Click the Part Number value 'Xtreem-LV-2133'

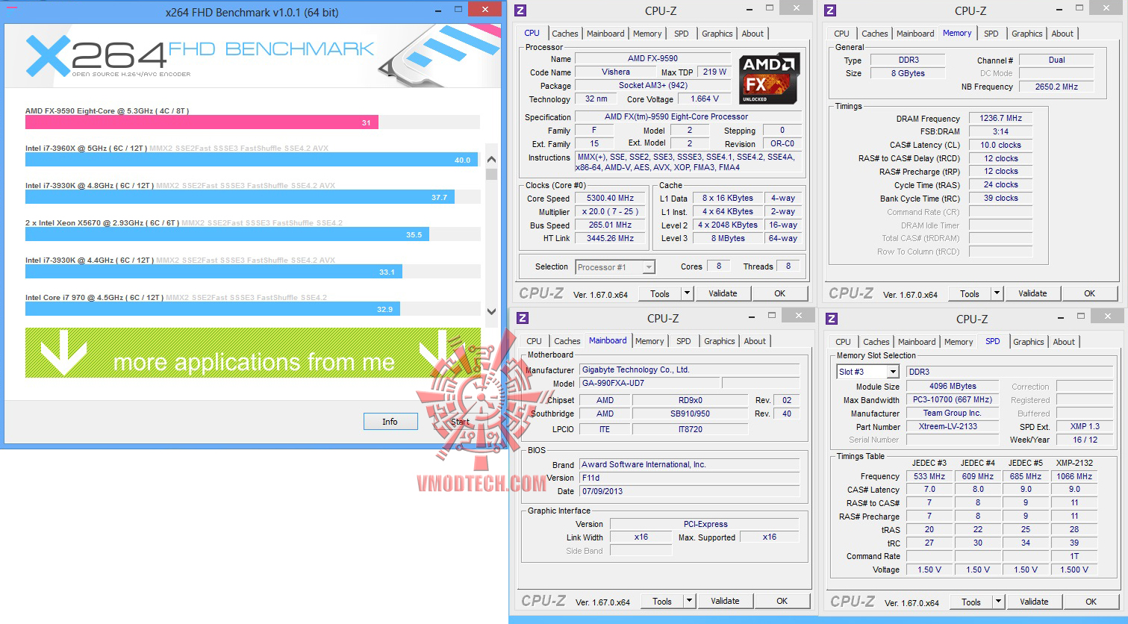pyautogui.click(x=952, y=426)
